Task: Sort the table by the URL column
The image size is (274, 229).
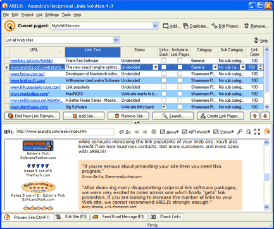Action: (x=37, y=52)
